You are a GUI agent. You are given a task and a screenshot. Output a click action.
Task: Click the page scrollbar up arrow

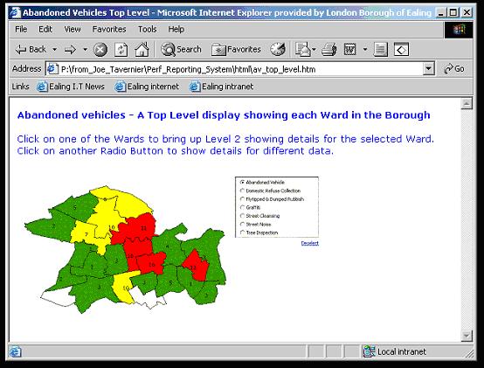tap(467, 104)
